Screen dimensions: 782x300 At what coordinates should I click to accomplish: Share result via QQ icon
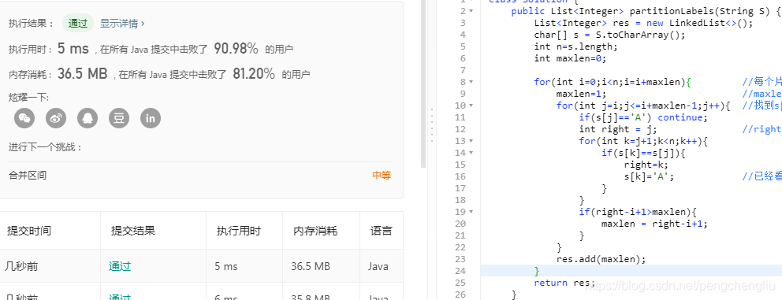(88, 118)
